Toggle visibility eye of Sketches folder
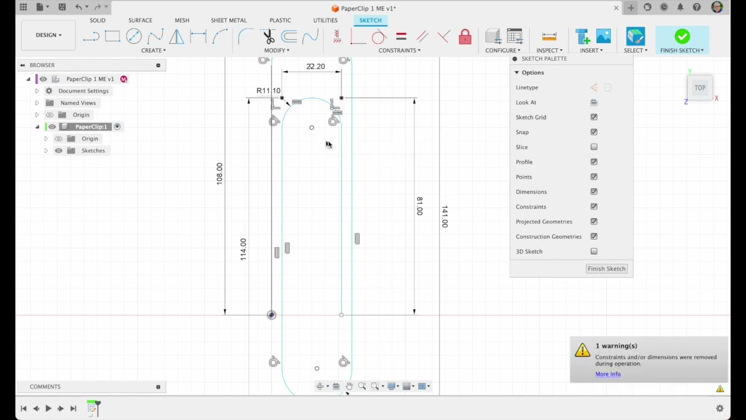Image resolution: width=746 pixels, height=420 pixels. tap(58, 150)
